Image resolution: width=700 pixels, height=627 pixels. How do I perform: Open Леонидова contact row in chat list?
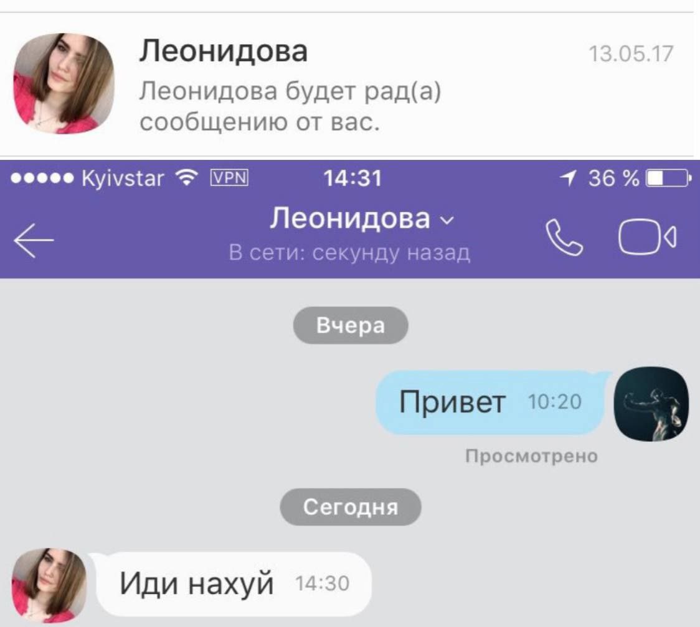350,85
